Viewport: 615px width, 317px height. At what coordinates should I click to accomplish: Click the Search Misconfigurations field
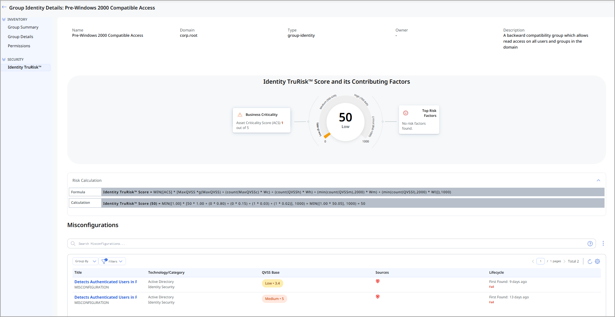point(328,243)
